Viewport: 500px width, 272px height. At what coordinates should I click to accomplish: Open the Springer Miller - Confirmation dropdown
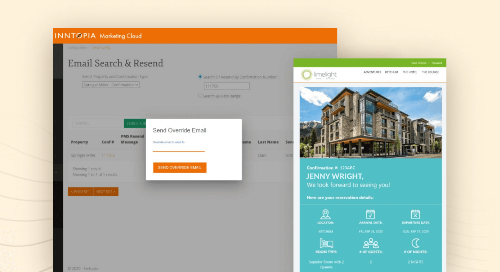(111, 85)
